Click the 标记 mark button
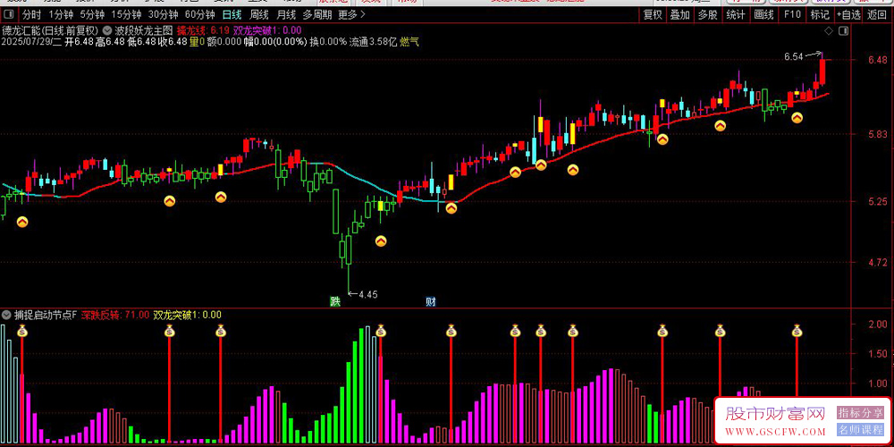894x447 pixels. [820, 15]
